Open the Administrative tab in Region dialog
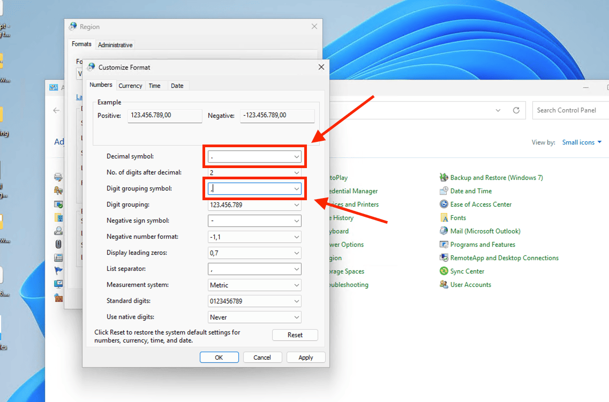The width and height of the screenshot is (609, 402). point(115,44)
